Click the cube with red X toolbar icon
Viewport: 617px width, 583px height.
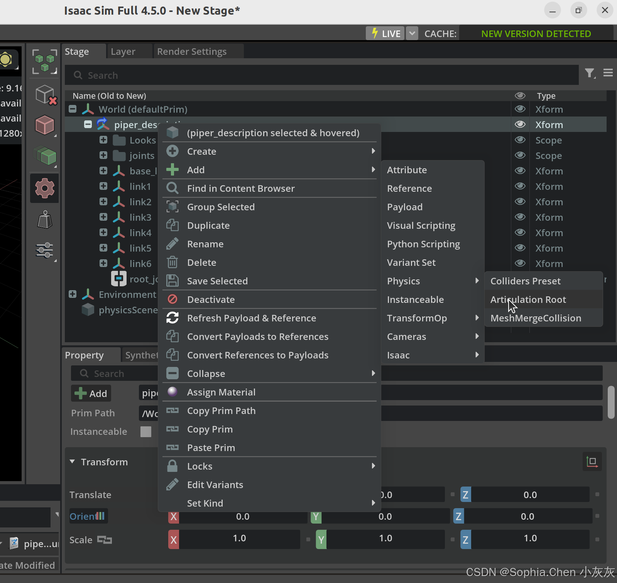click(46, 95)
